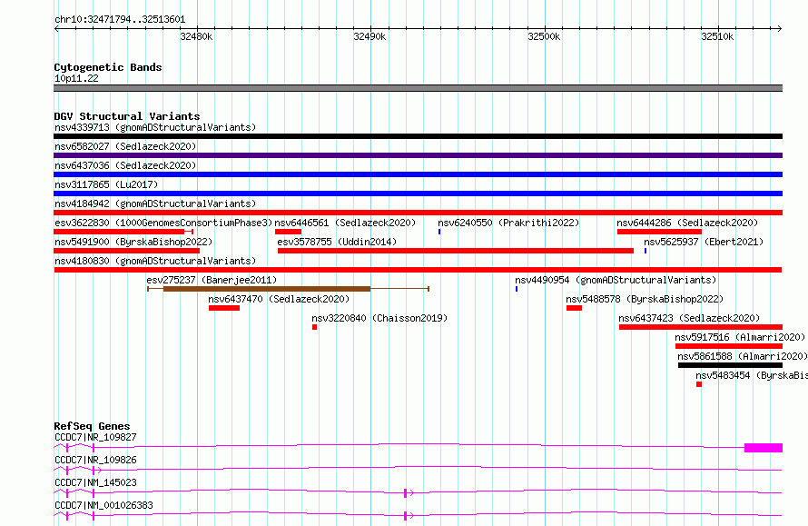808x526 pixels.
Task: Click the esv275237 Banerjee2011 label
Action: 212,280
